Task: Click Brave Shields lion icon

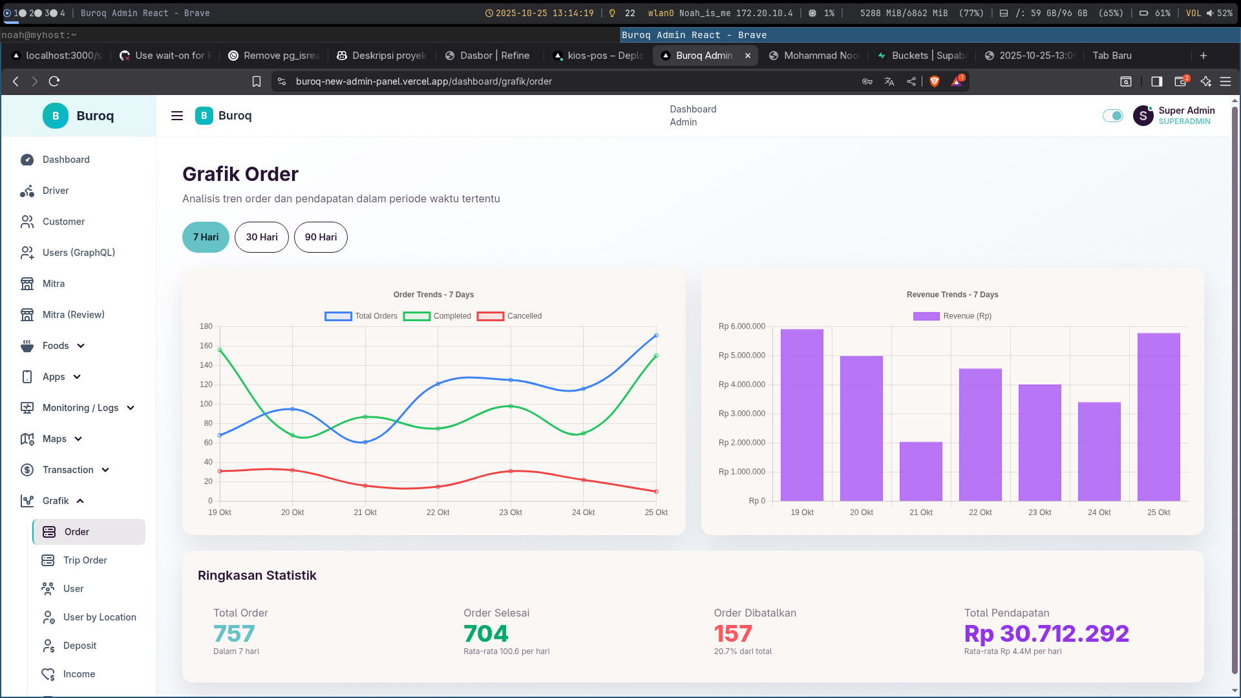Action: click(934, 81)
